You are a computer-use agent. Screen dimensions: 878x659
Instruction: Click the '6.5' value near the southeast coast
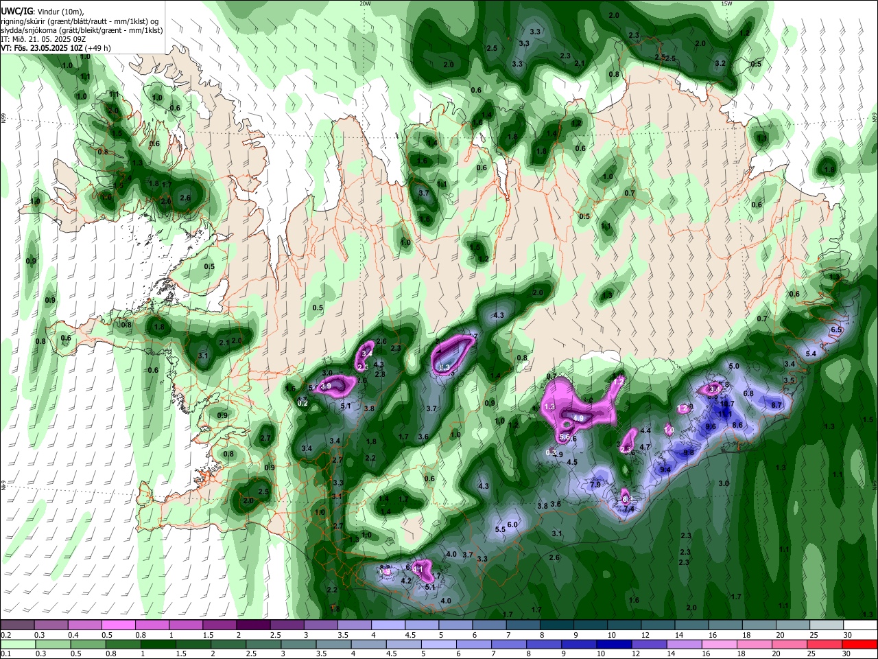click(x=836, y=330)
